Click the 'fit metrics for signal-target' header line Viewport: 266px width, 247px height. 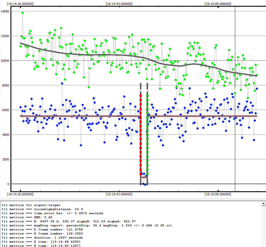(31, 205)
